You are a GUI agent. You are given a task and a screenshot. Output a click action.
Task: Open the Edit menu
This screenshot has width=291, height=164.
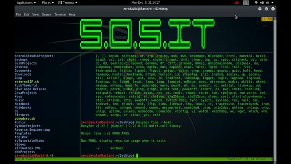click(x=26, y=15)
